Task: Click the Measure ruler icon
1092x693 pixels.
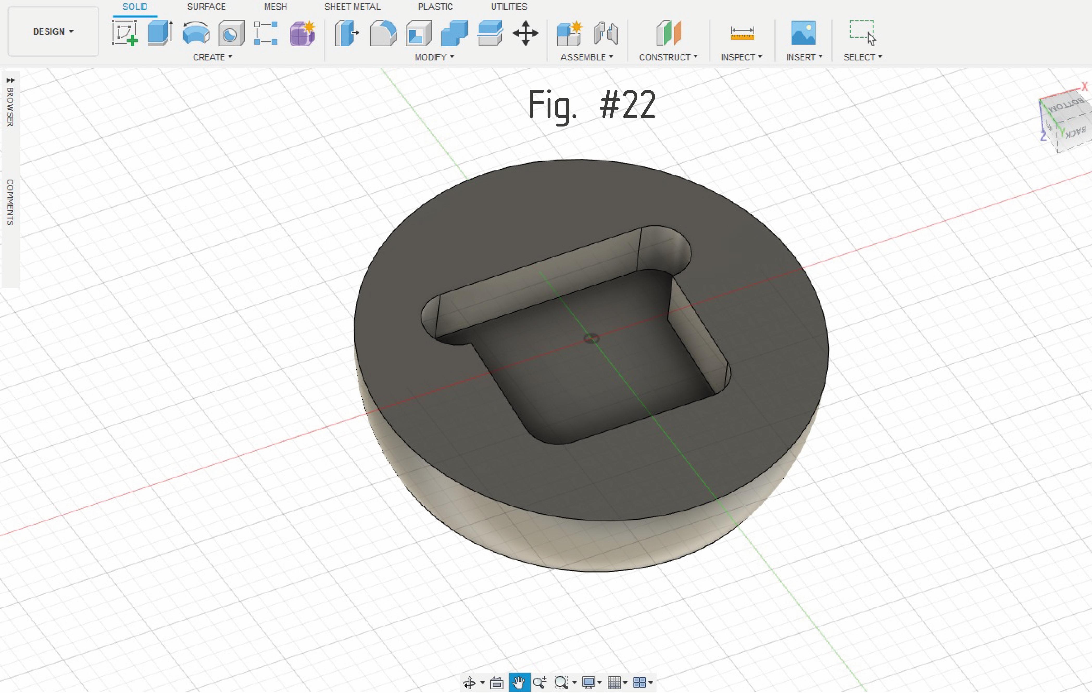Action: tap(742, 33)
